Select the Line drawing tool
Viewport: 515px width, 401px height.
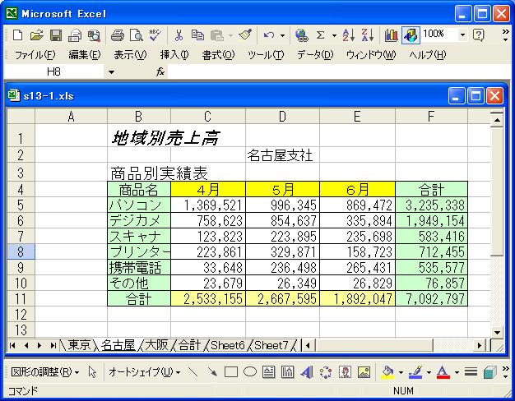click(x=193, y=372)
